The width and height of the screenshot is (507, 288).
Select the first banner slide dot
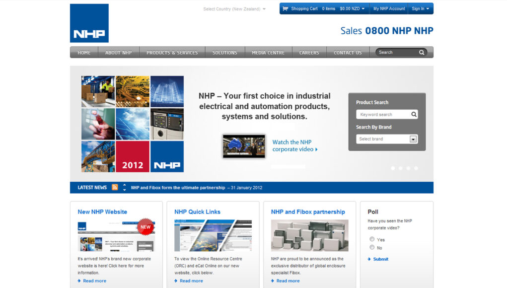tap(393, 168)
